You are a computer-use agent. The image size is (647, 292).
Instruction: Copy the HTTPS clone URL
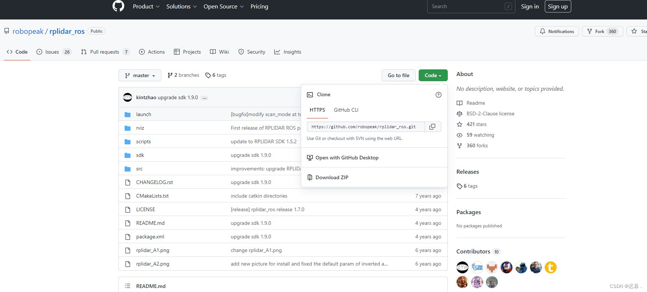click(x=433, y=127)
